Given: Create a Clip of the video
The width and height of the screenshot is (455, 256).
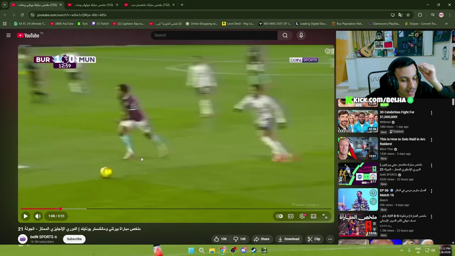Looking at the screenshot, I should click(x=314, y=239).
